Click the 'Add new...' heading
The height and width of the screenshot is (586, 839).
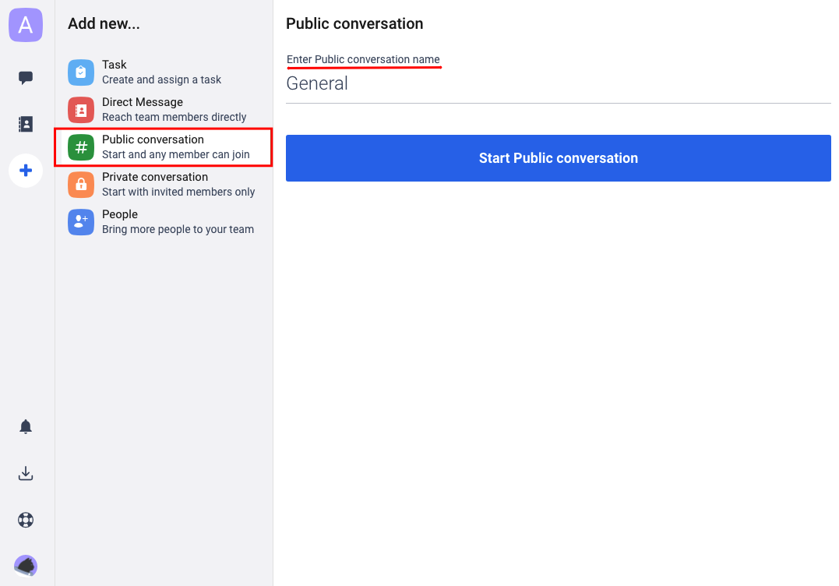(104, 23)
